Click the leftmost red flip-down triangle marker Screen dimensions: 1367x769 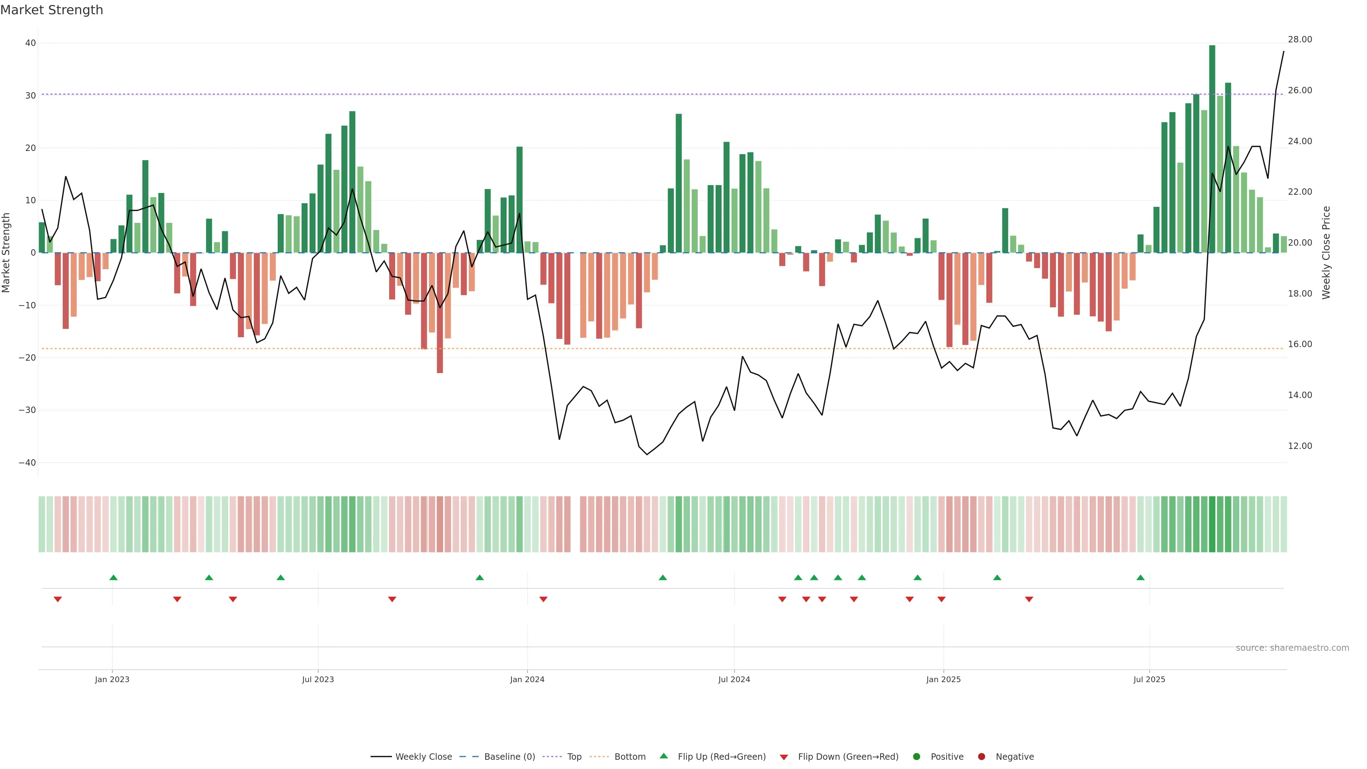(58, 599)
